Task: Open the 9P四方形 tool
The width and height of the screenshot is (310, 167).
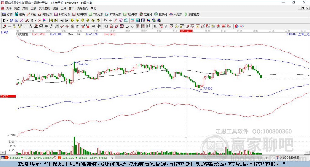Action: pos(62,14)
